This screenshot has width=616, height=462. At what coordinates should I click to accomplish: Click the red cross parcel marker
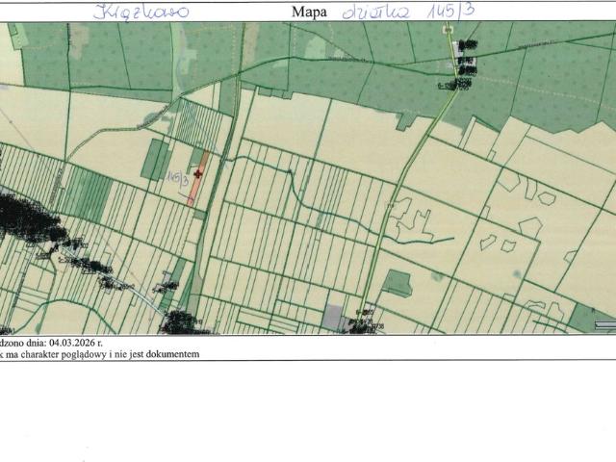198,174
